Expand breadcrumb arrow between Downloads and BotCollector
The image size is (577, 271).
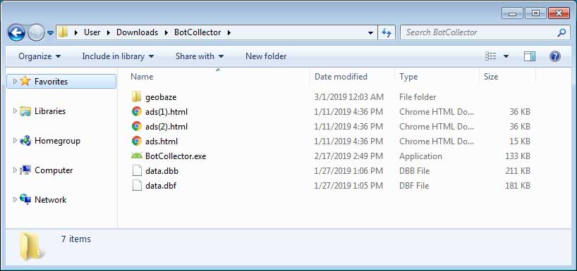(166, 32)
